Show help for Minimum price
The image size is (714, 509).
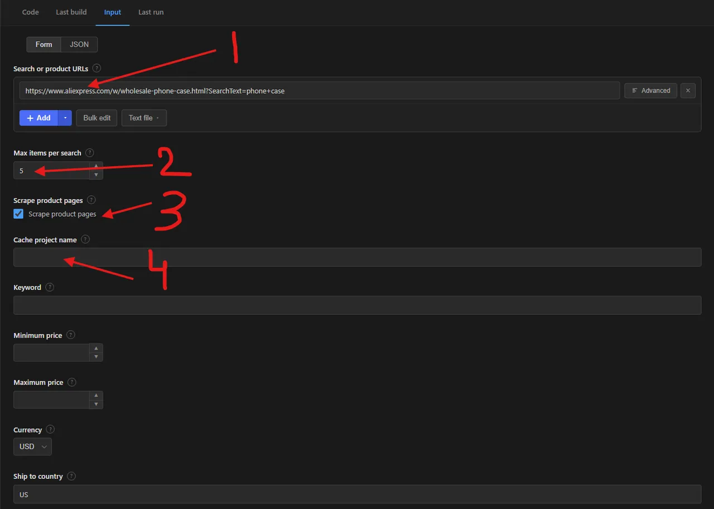[71, 335]
